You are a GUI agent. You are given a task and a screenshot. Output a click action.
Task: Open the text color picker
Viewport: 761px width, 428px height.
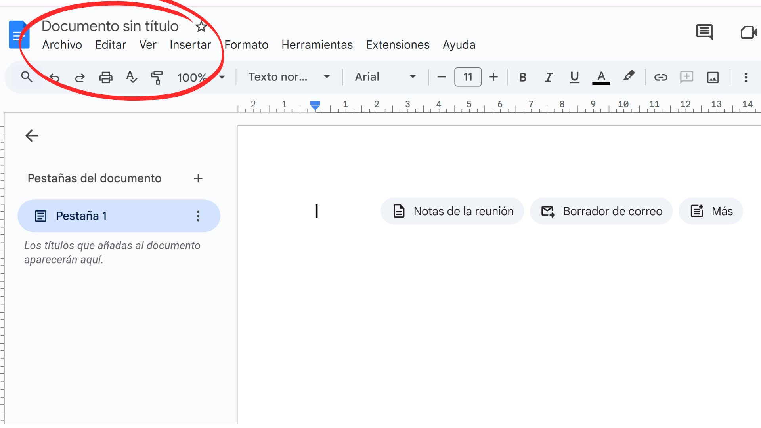click(601, 77)
